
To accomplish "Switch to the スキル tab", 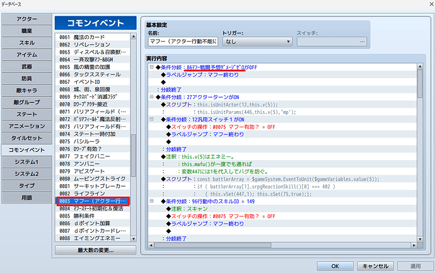I will click(26, 43).
